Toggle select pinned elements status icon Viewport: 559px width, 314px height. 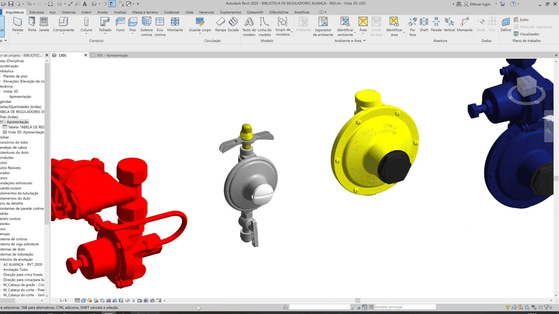tap(521, 307)
